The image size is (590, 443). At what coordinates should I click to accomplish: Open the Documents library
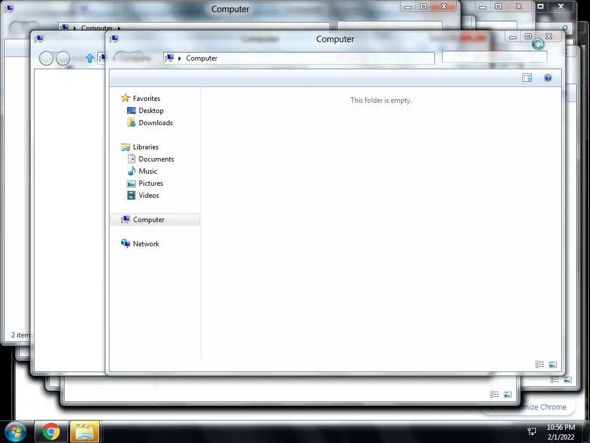coord(156,159)
